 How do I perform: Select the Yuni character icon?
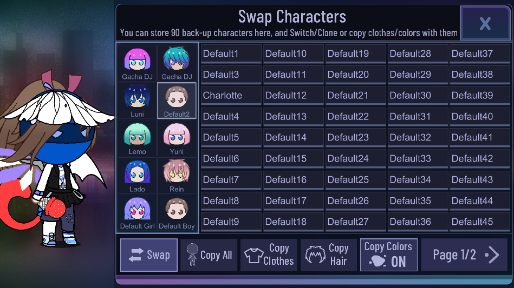177,138
